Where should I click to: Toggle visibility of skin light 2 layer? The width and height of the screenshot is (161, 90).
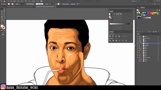[x=138, y=45]
